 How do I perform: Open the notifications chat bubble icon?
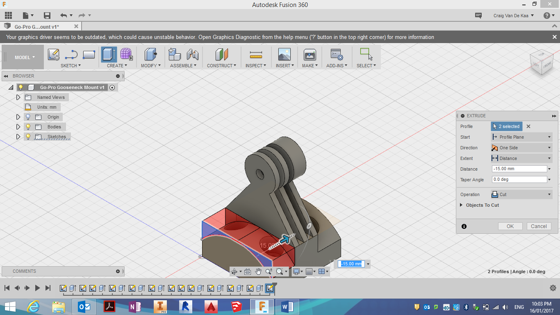(x=478, y=16)
